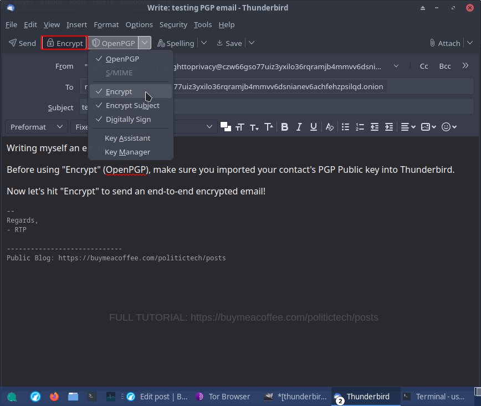Image resolution: width=481 pixels, height=406 pixels.
Task: Open the Options menu
Action: point(139,24)
